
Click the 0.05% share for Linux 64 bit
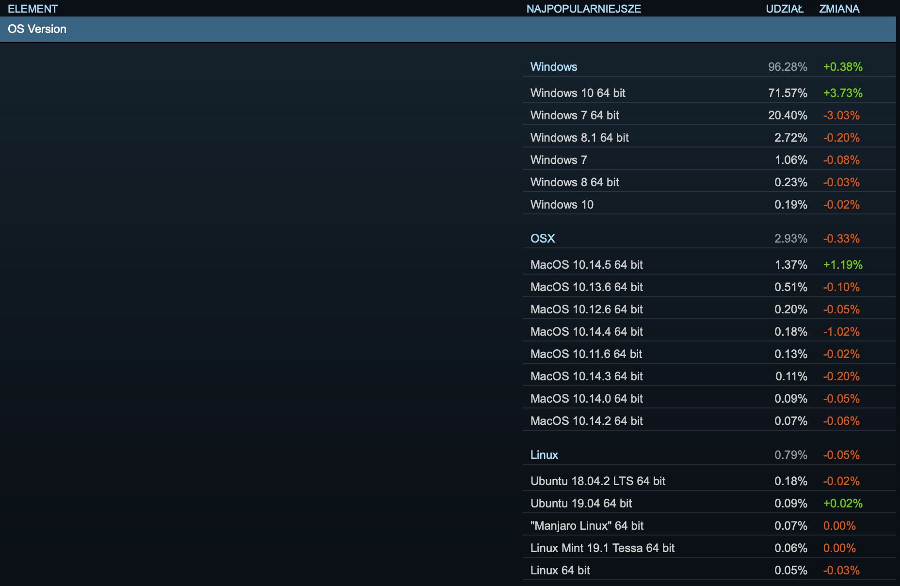click(791, 570)
